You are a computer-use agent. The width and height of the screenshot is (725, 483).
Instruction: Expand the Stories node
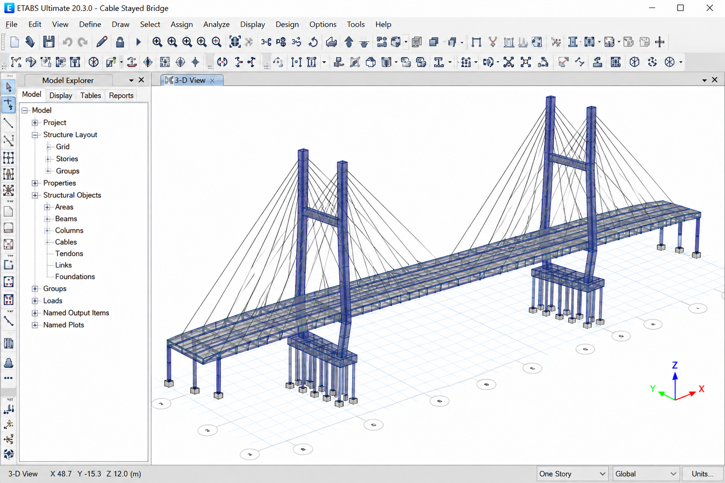pos(48,159)
